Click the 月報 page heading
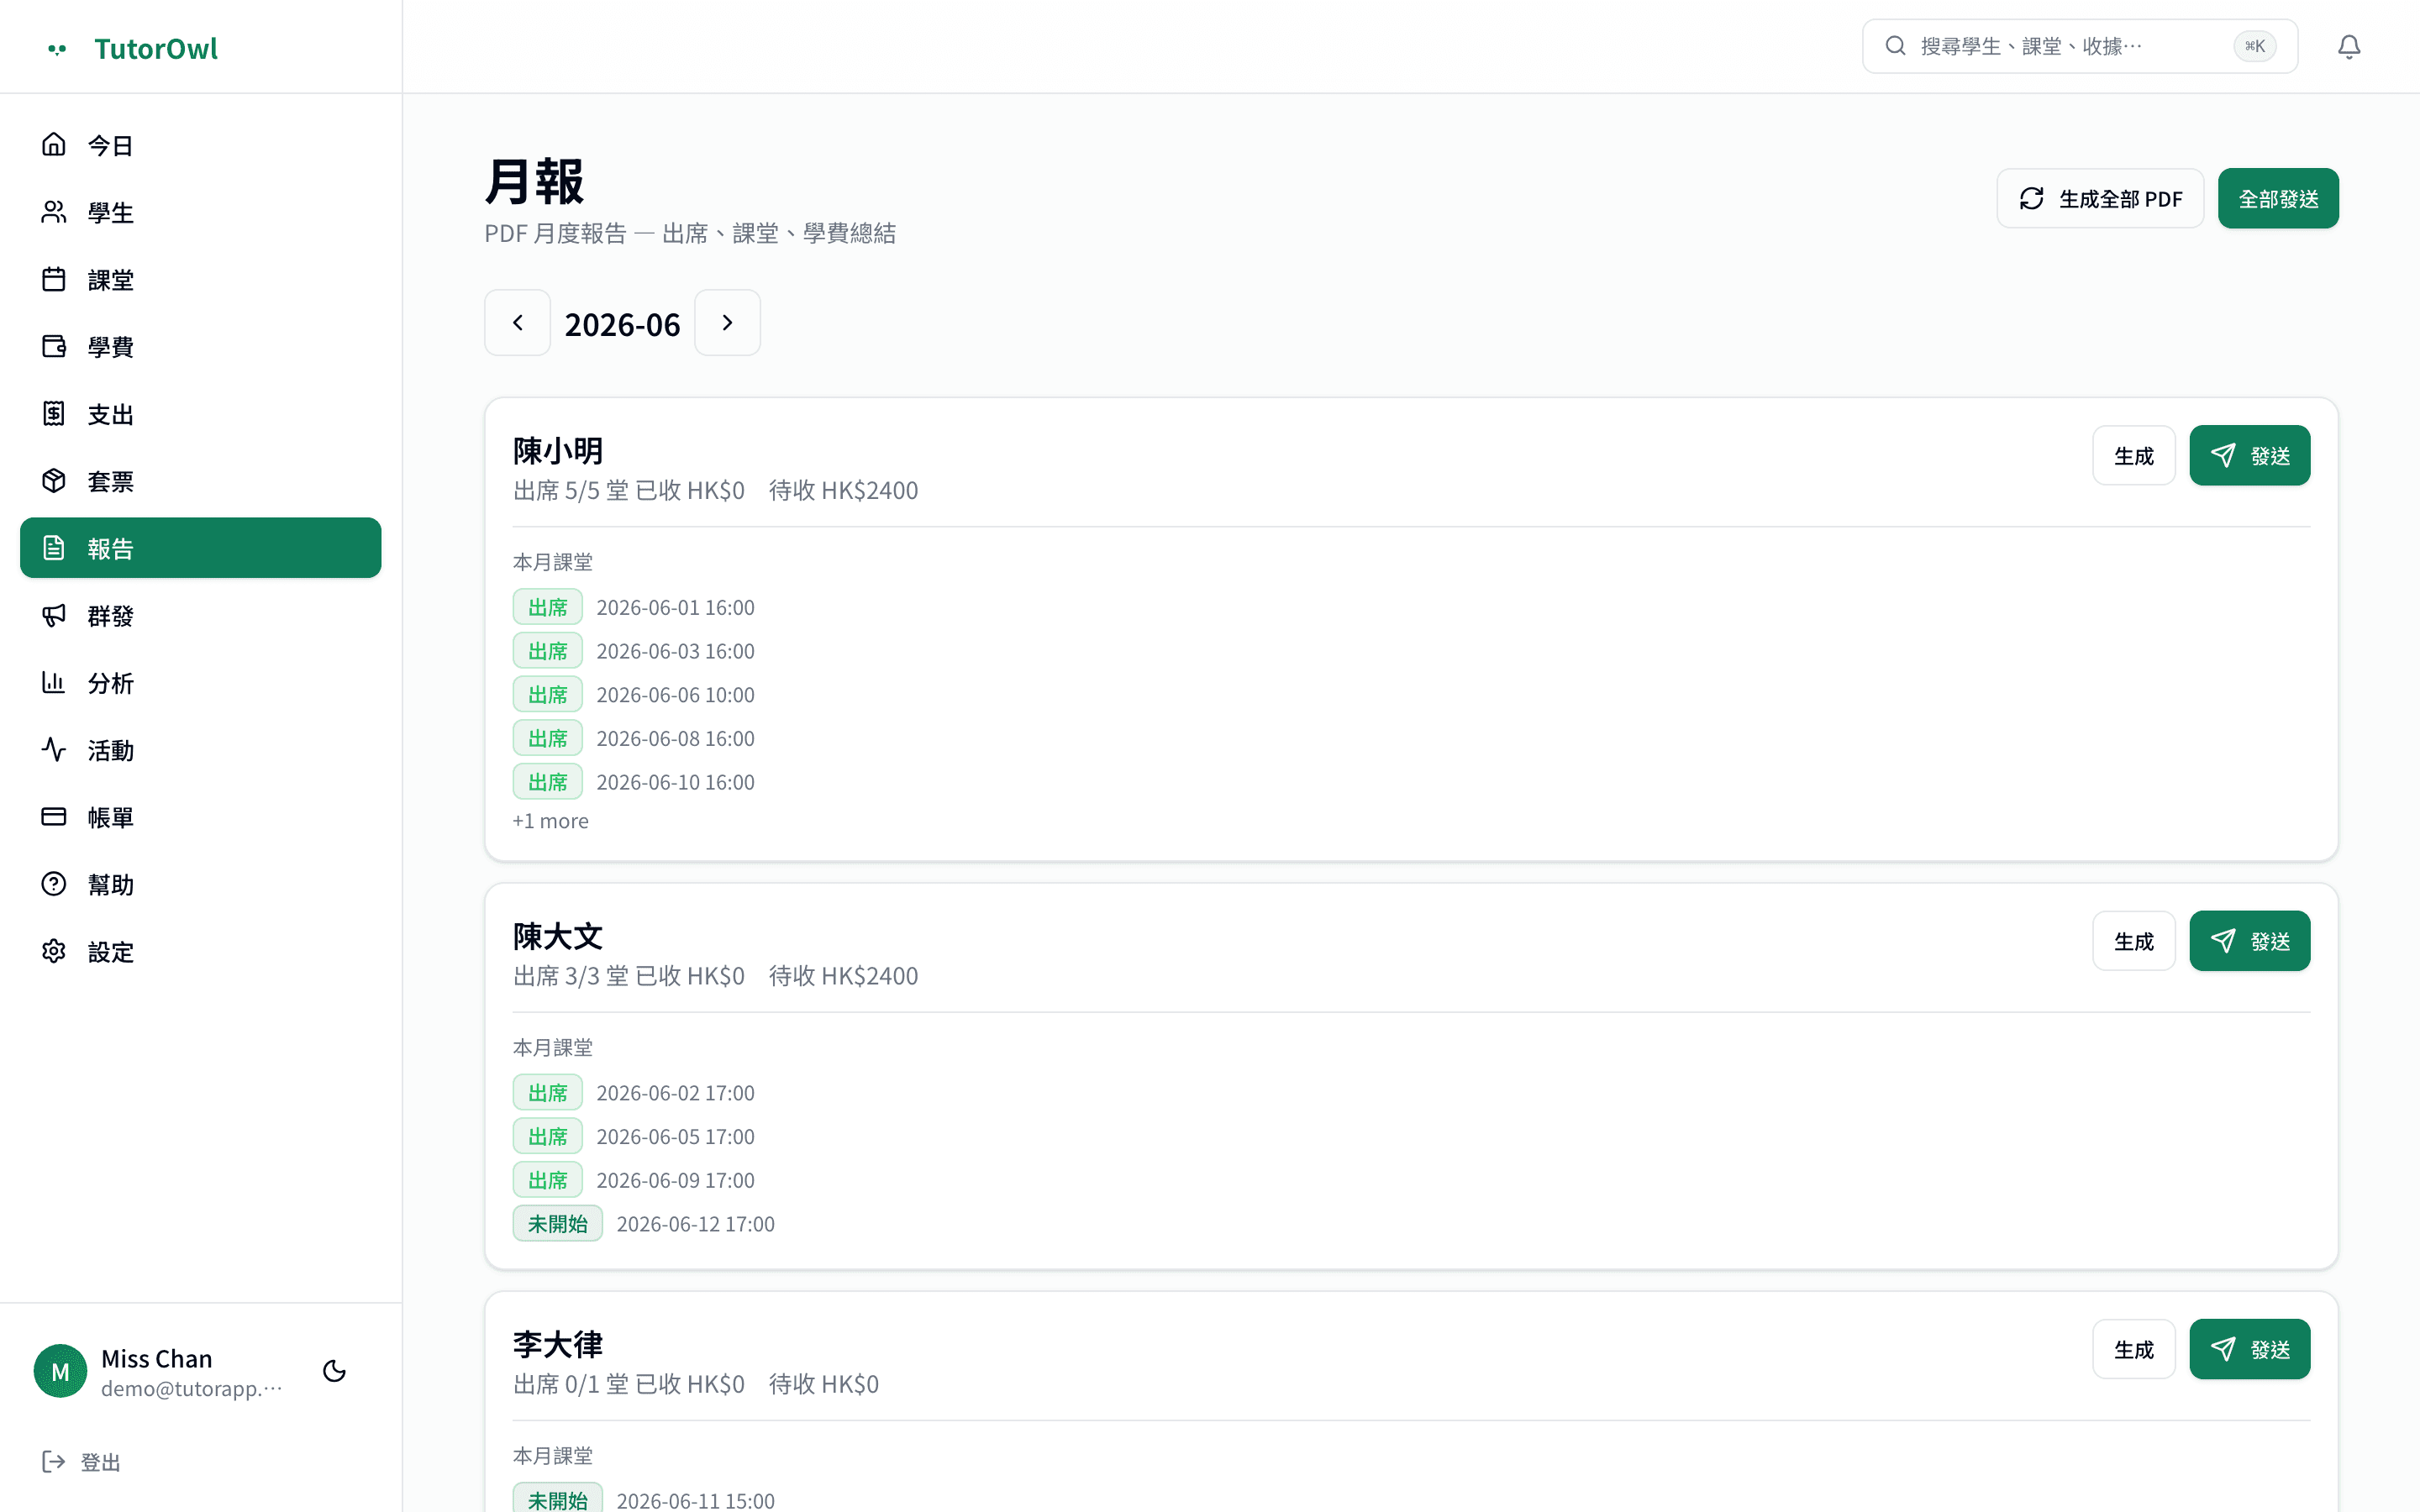The height and width of the screenshot is (1512, 2420). (x=534, y=181)
